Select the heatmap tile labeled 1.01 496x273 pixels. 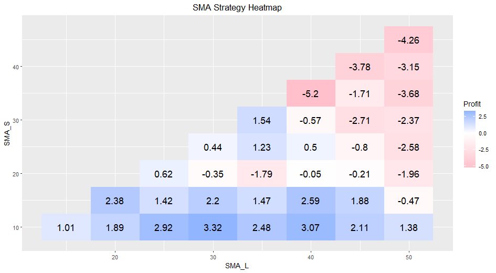click(66, 227)
